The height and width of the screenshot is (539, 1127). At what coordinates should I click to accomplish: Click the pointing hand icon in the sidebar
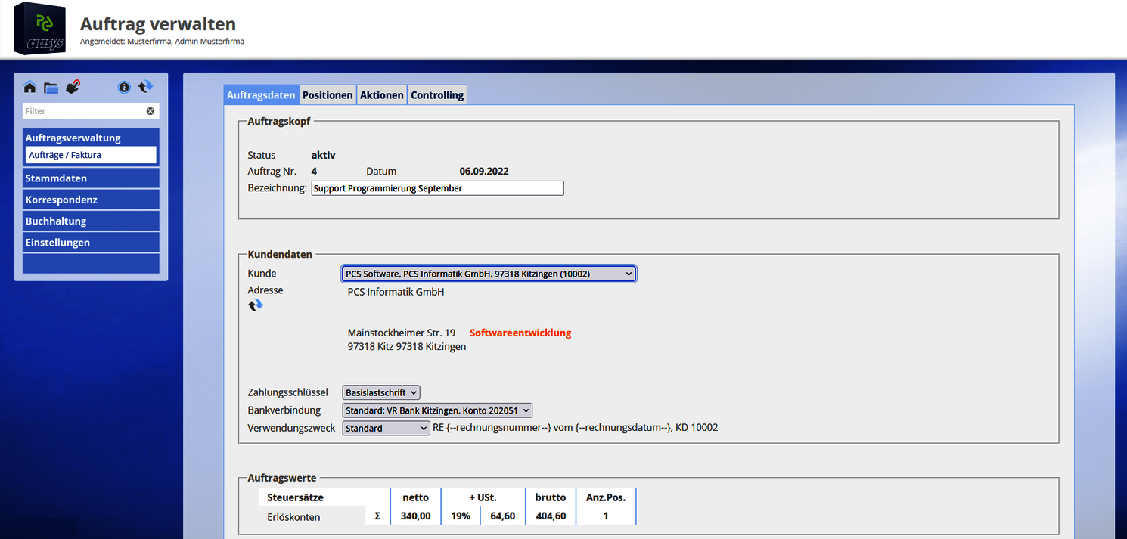click(73, 87)
